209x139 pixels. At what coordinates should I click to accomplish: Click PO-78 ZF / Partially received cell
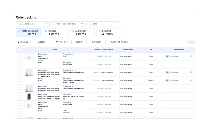104,80
